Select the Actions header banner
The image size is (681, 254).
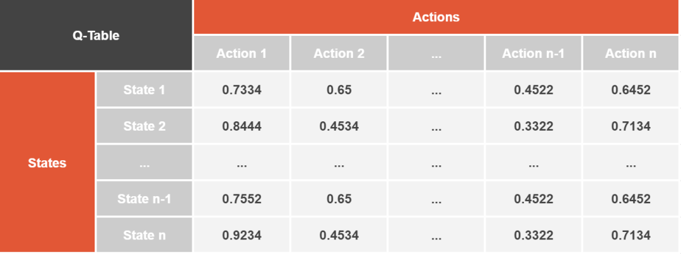point(436,17)
